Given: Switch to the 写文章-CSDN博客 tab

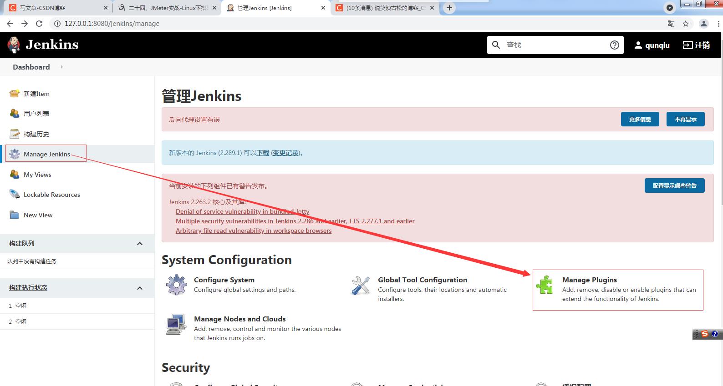Looking at the screenshot, I should (57, 8).
